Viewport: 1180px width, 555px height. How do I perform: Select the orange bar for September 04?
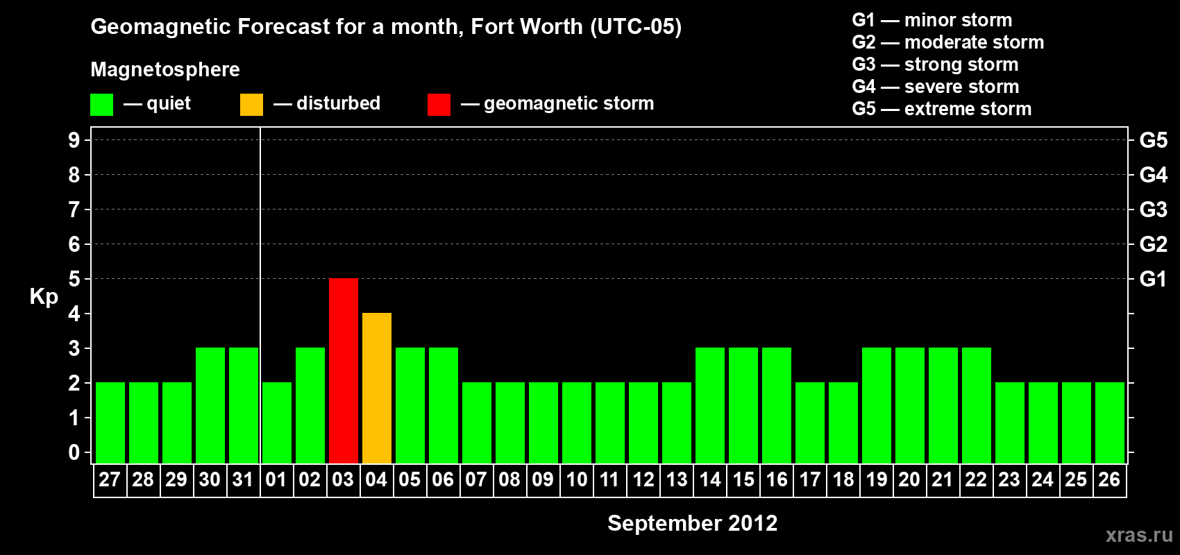point(377,388)
